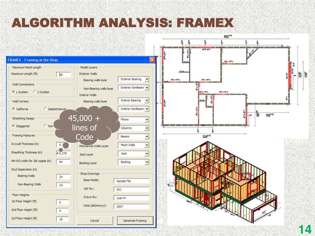Click the Model Layers group label
Image resolution: width=315 pixels, height=236 pixels.
[89, 67]
